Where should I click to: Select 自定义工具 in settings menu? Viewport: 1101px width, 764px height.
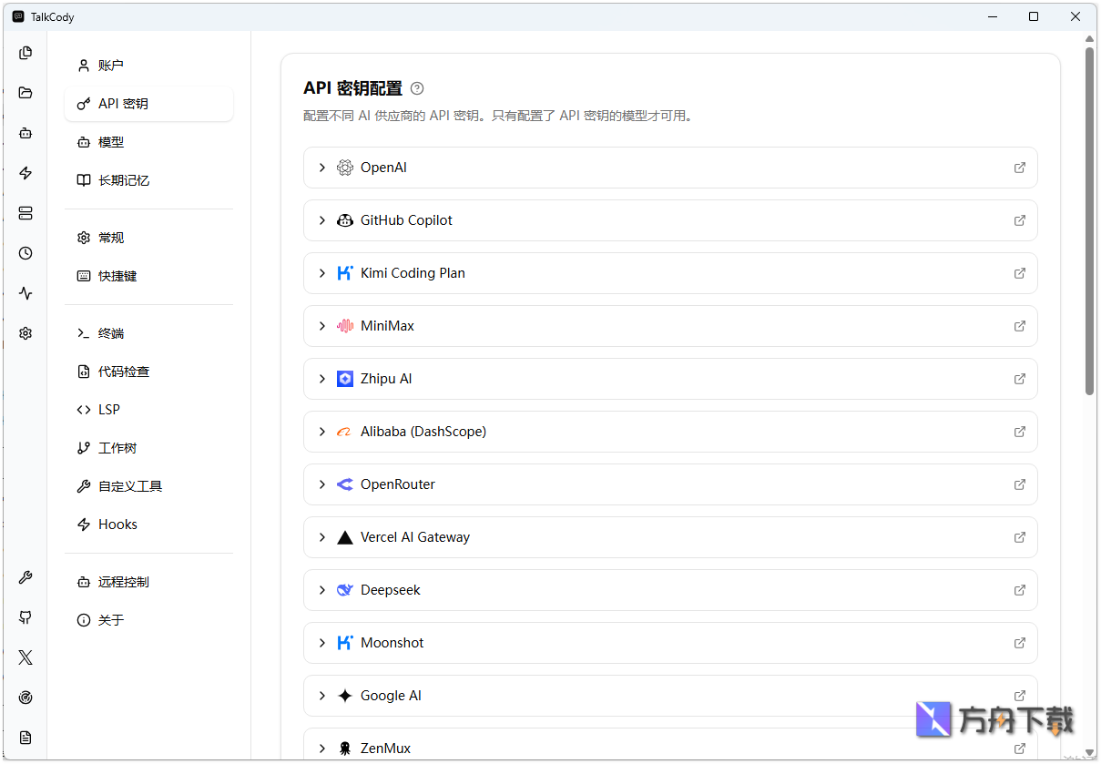point(148,486)
